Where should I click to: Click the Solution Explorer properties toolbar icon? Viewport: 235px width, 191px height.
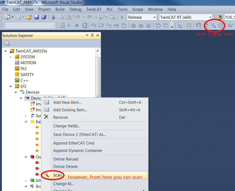pos(7,43)
